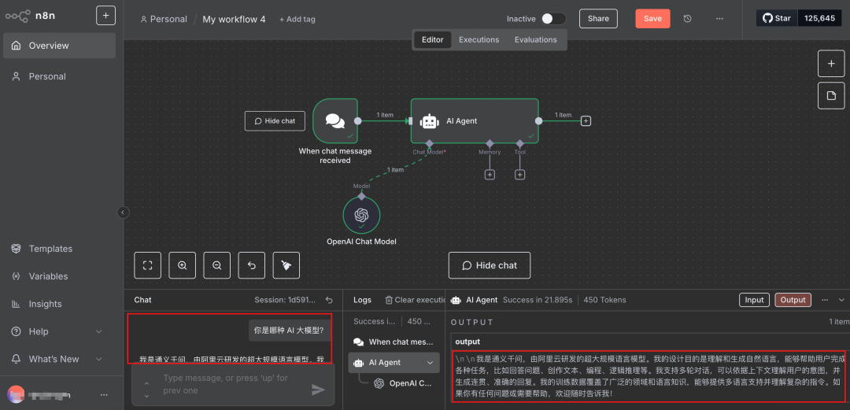Click the Chat Model connector diamond
850x410 pixels.
point(430,144)
